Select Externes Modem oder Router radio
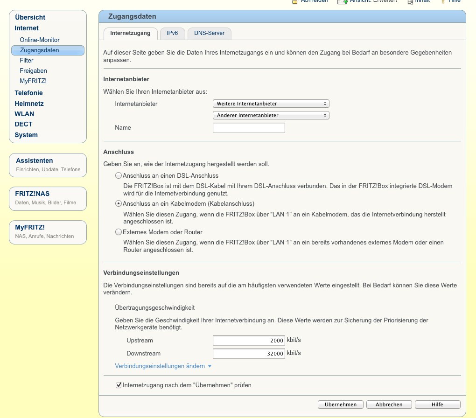476x418 pixels. [x=119, y=232]
